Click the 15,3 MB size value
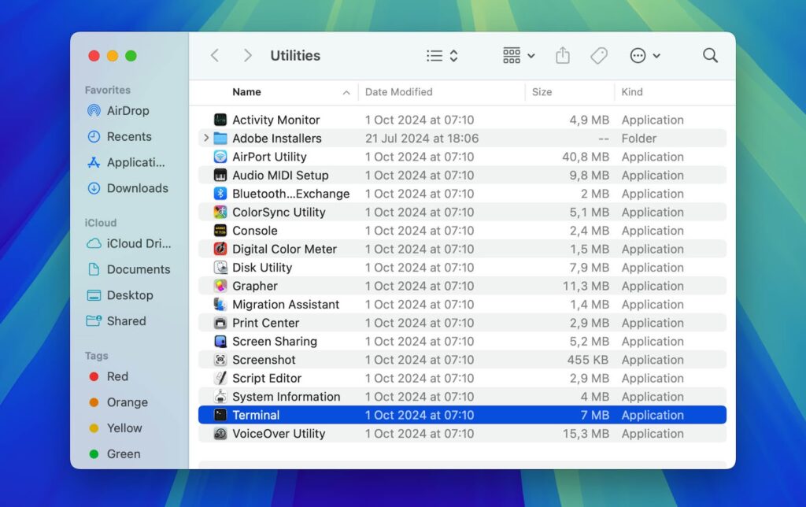Viewport: 806px width, 507px height. (x=586, y=434)
